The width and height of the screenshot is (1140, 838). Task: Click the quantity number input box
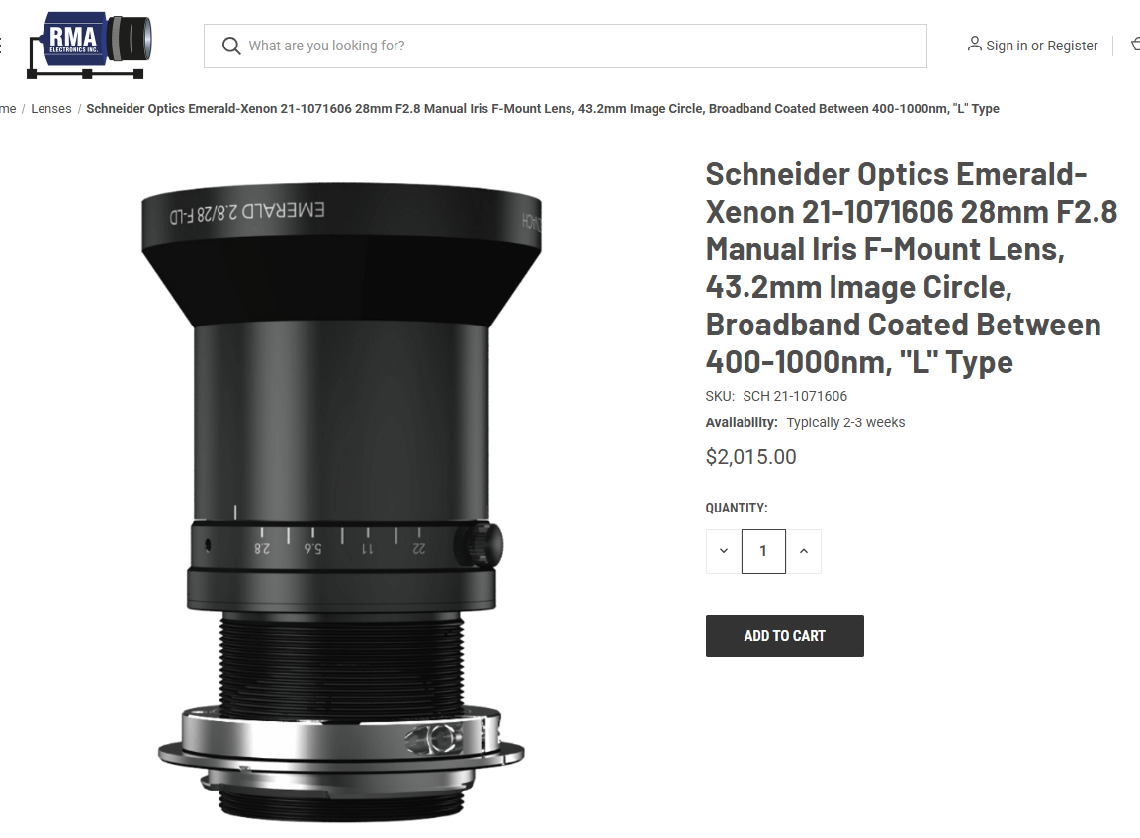tap(763, 551)
